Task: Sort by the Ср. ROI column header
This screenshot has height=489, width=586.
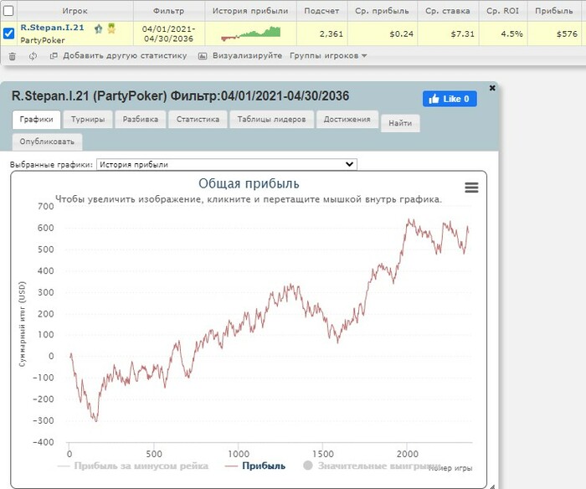Action: [502, 11]
